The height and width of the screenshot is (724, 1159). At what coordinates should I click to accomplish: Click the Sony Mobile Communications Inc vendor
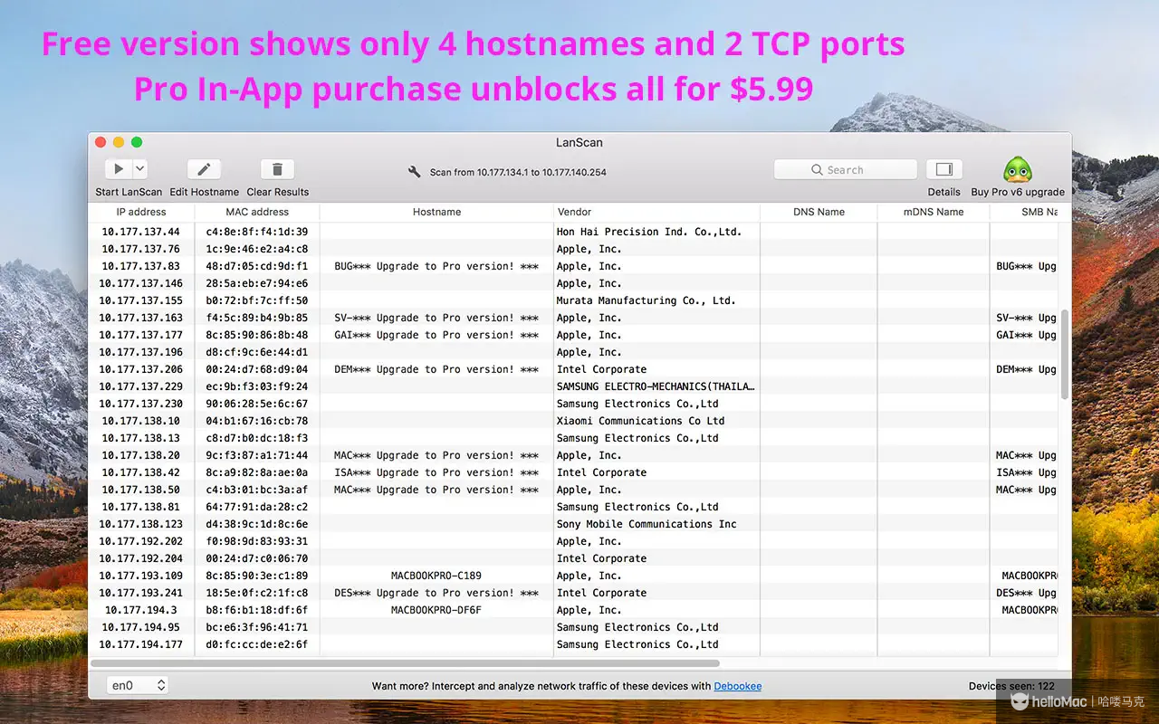(647, 524)
